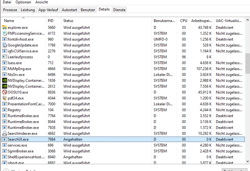Select the pdf24.exe process name
This screenshot has height=171, width=250.
16,98
